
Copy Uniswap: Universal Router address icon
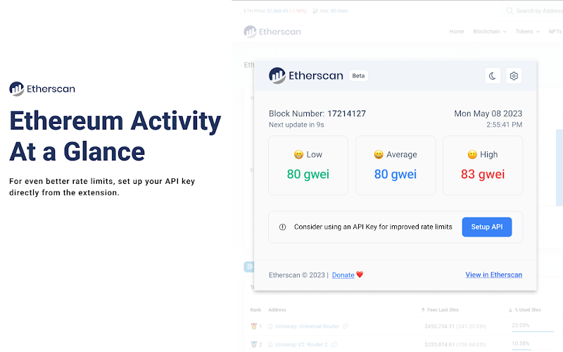tap(346, 327)
